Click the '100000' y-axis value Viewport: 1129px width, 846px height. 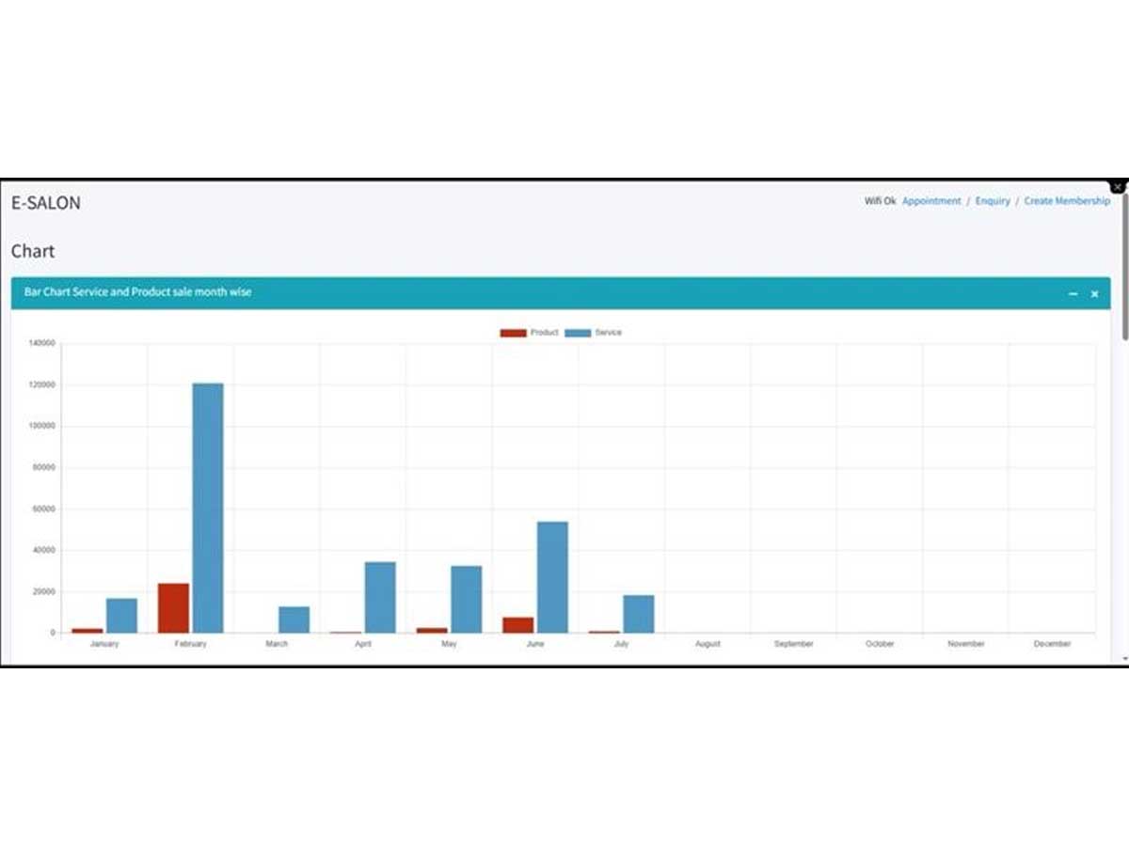[42, 427]
